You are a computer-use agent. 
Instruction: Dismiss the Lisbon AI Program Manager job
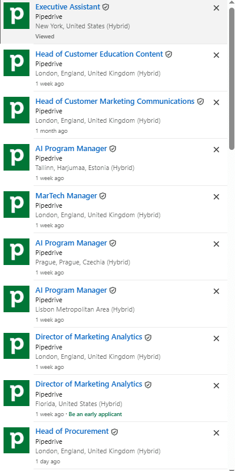216,291
